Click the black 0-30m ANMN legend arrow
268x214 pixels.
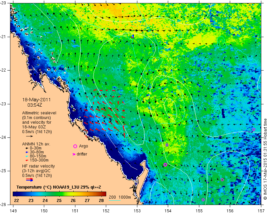pyautogui.click(x=27, y=148)
